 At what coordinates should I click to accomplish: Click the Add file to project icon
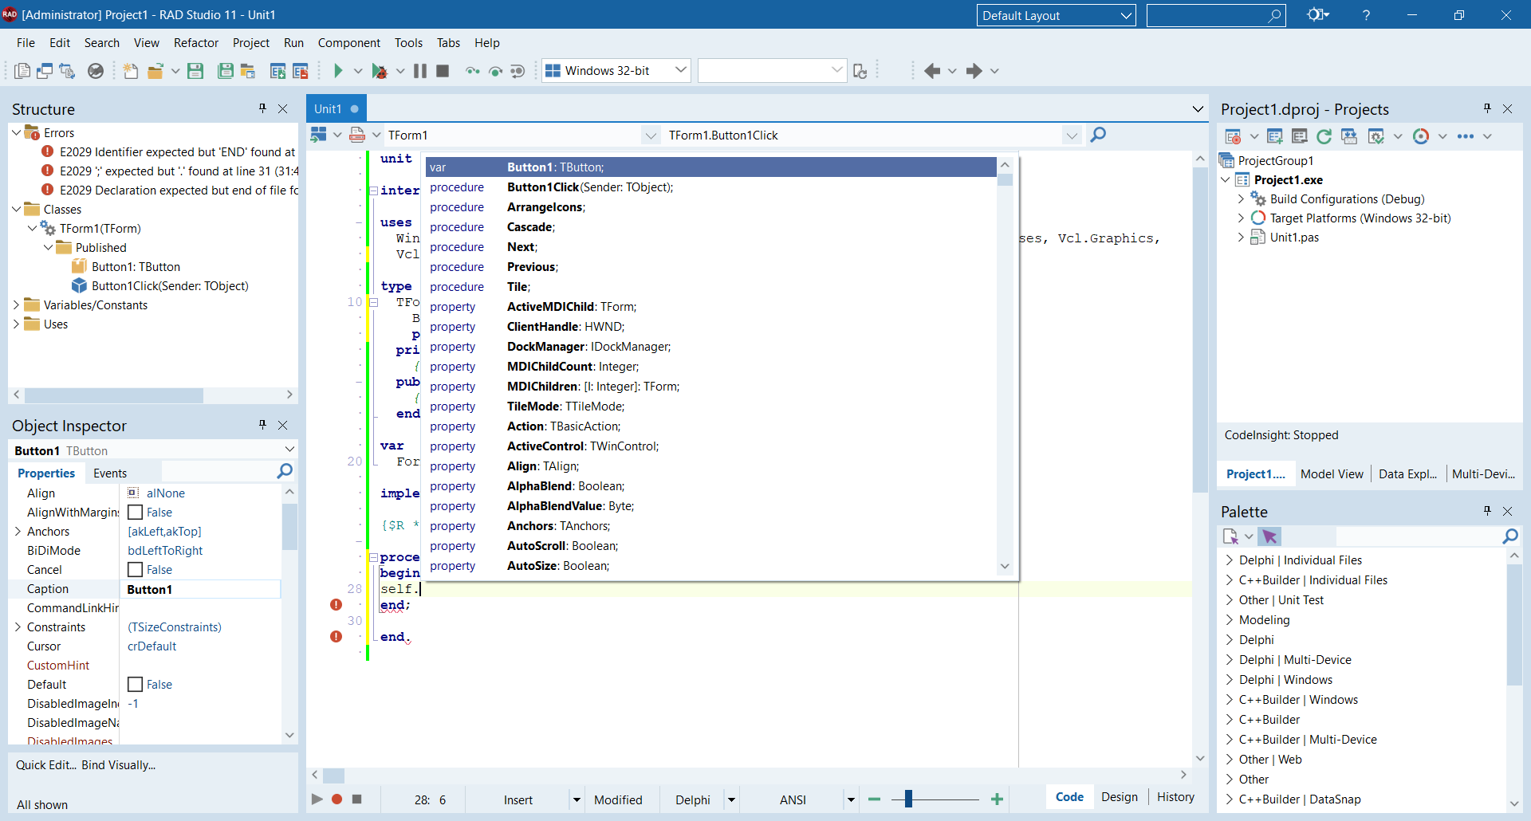tap(277, 71)
